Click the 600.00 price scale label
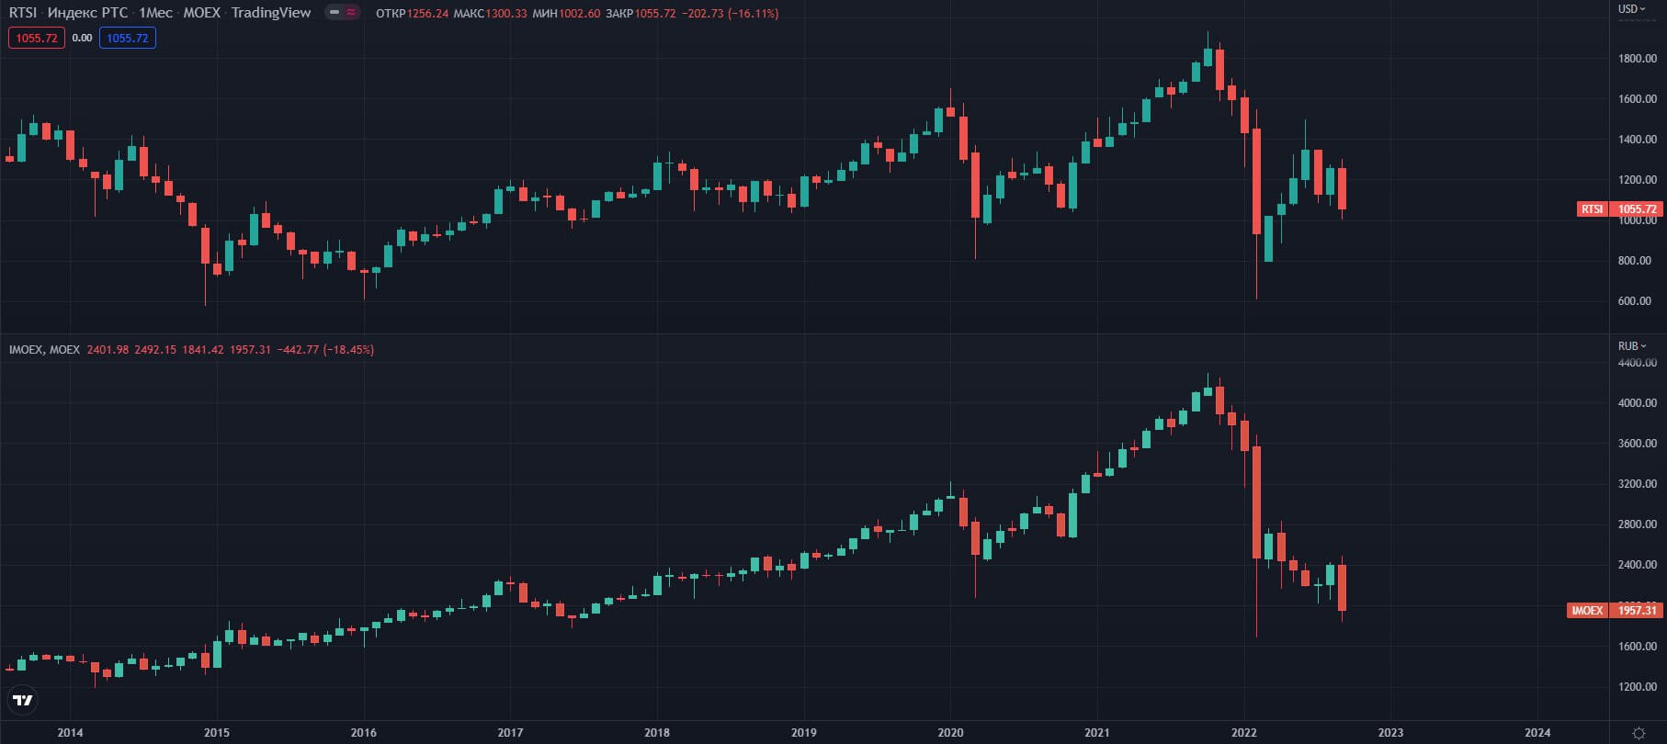The image size is (1667, 744). (x=1635, y=301)
